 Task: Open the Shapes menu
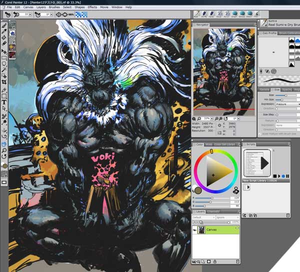pyautogui.click(x=79, y=7)
